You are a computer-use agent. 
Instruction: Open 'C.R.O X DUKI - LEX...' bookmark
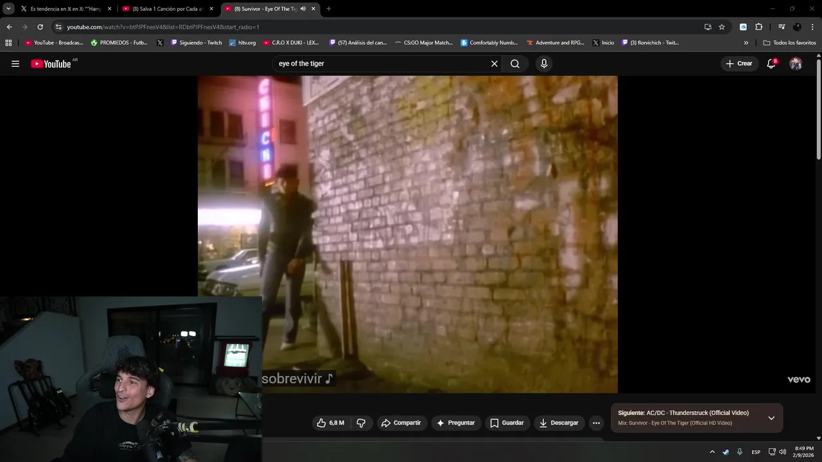pos(291,43)
